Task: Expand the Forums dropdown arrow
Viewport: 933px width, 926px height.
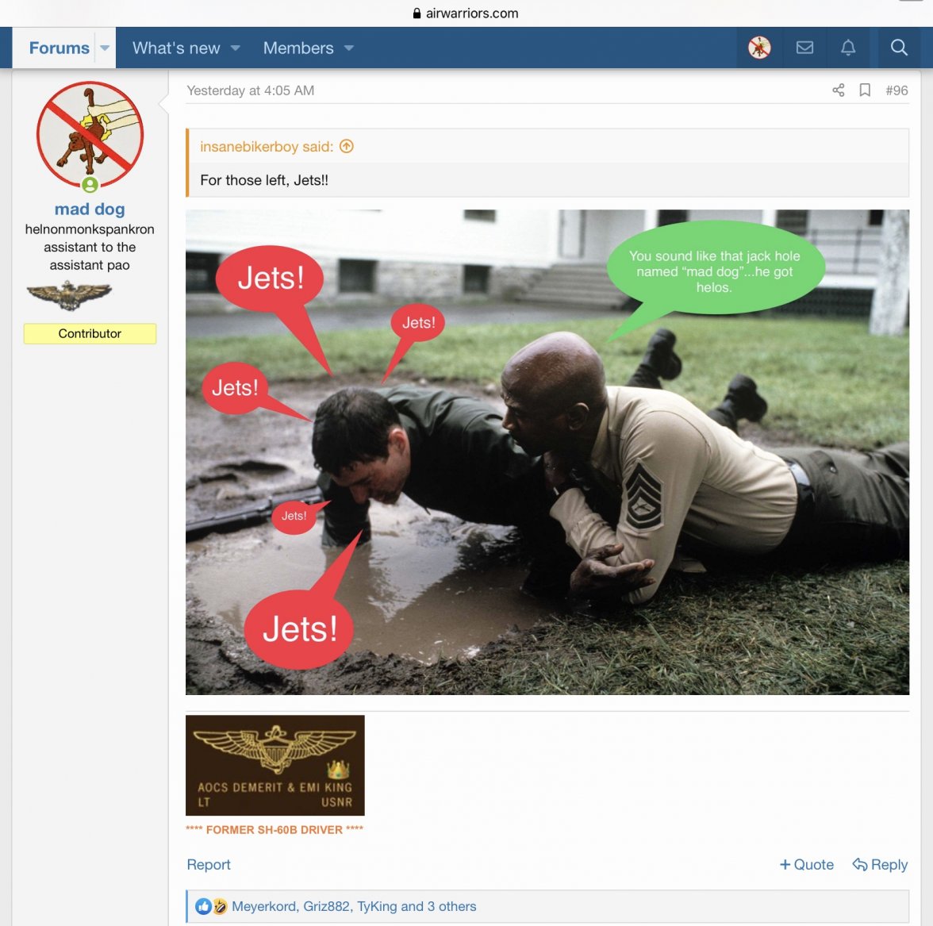Action: [x=105, y=48]
